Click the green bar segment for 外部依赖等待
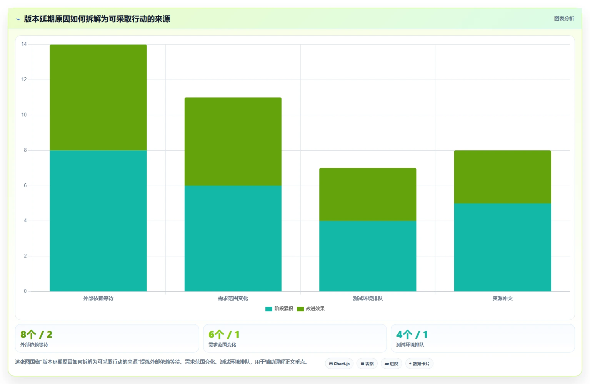The image size is (590, 384). (x=98, y=97)
